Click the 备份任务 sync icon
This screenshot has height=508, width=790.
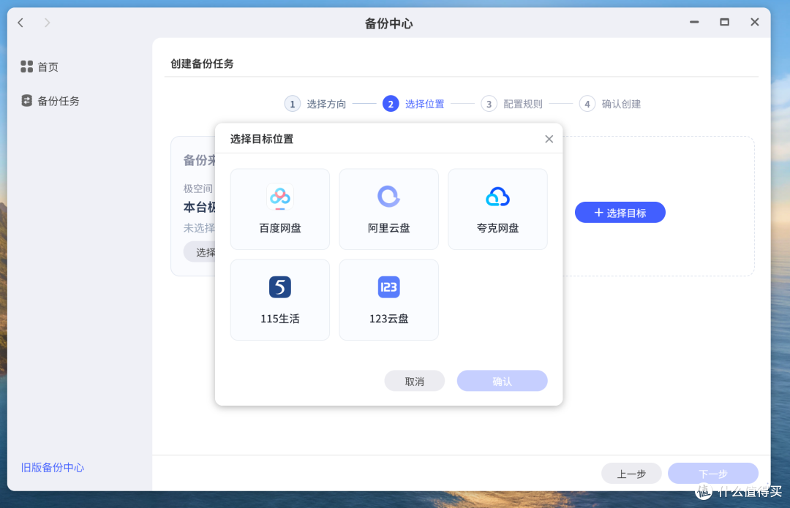pyautogui.click(x=27, y=101)
